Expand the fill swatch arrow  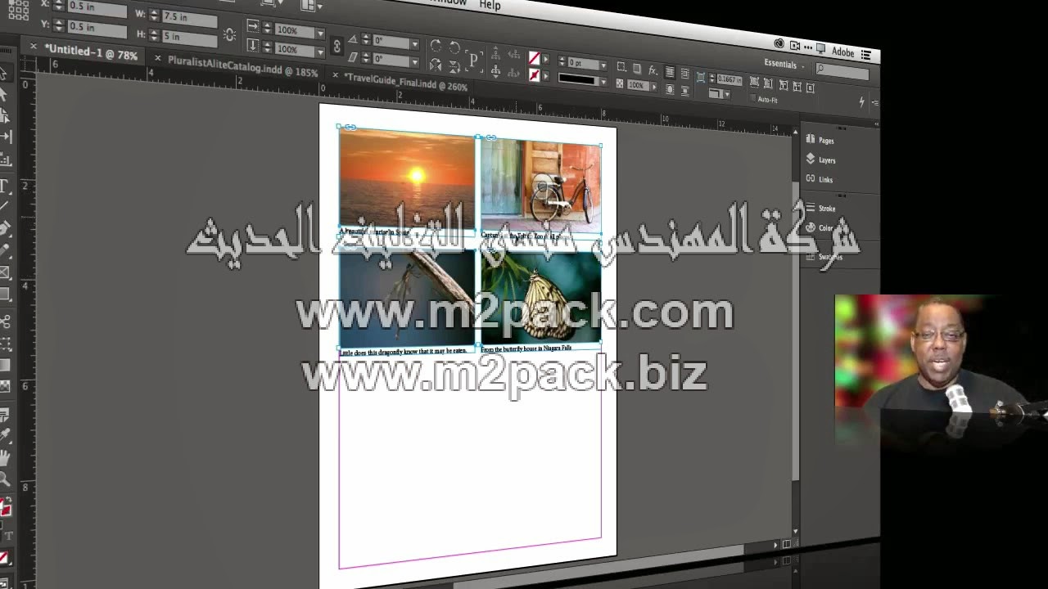point(546,59)
